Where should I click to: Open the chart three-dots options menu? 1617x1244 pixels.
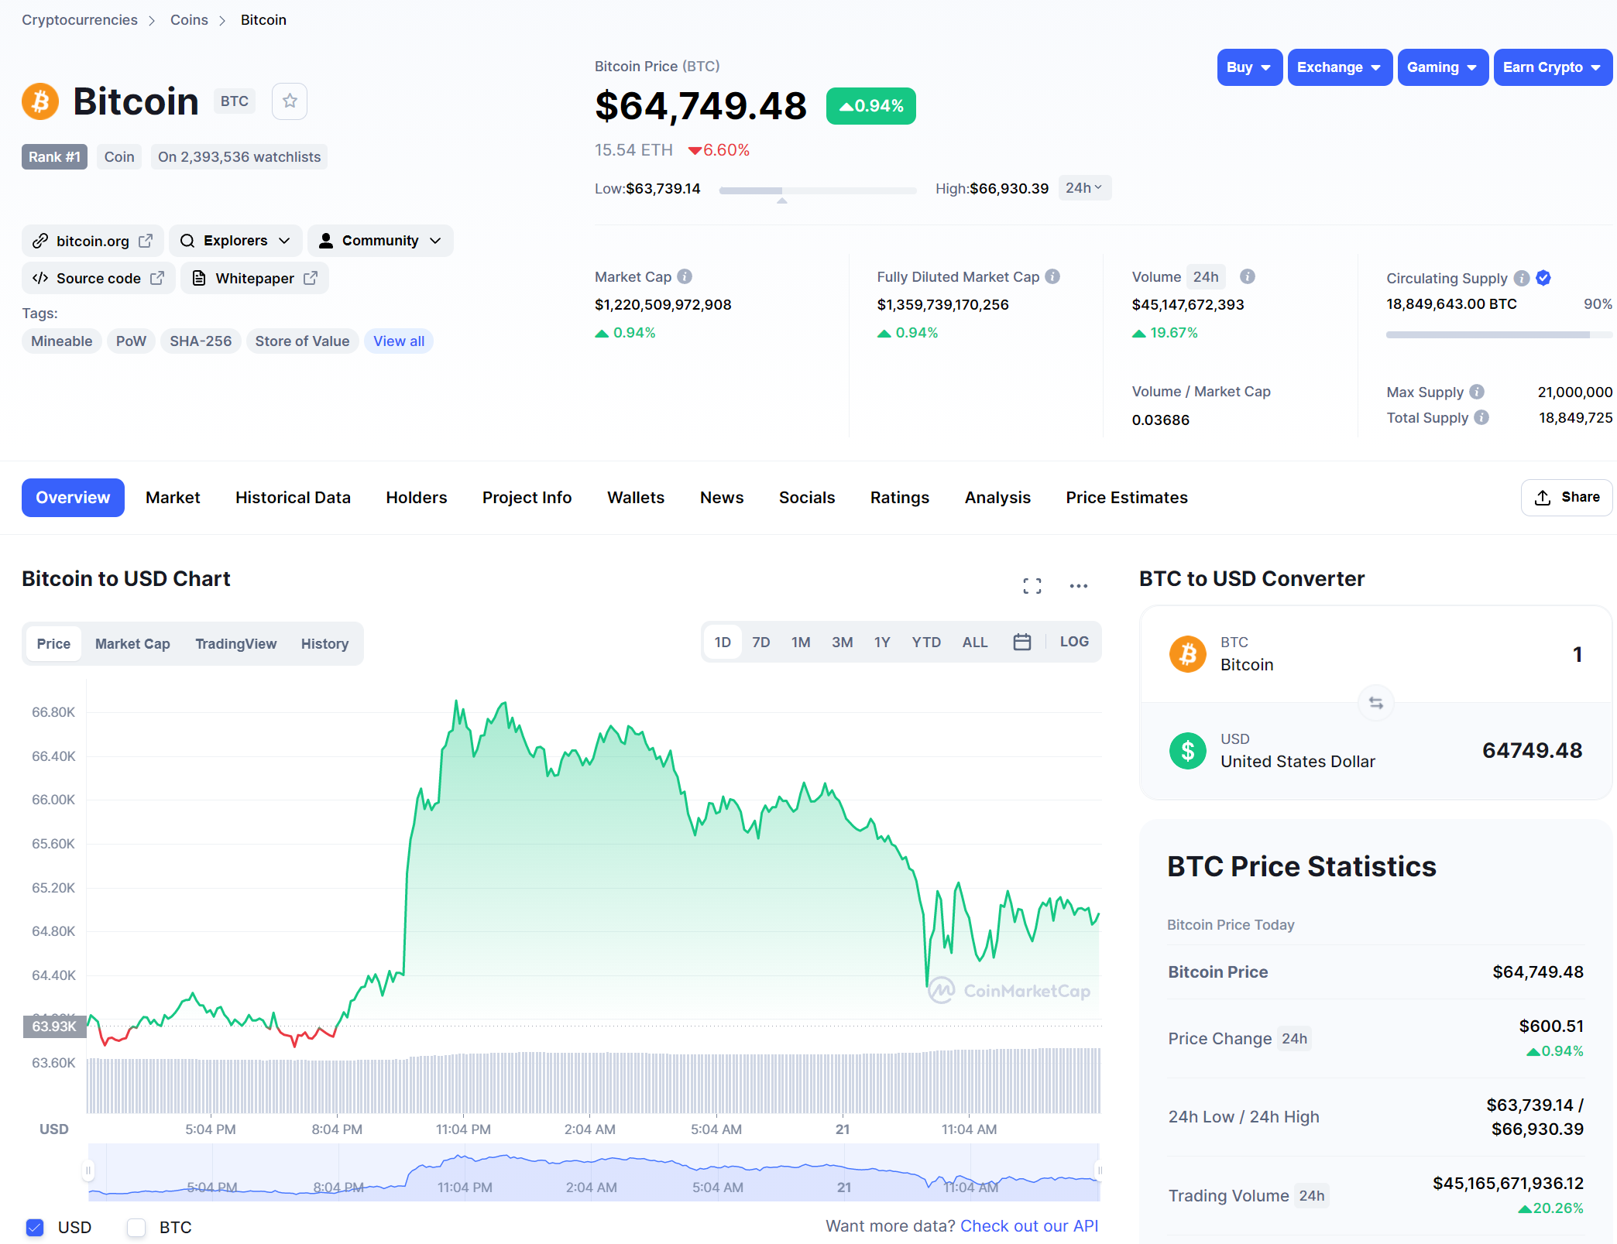[x=1078, y=586]
